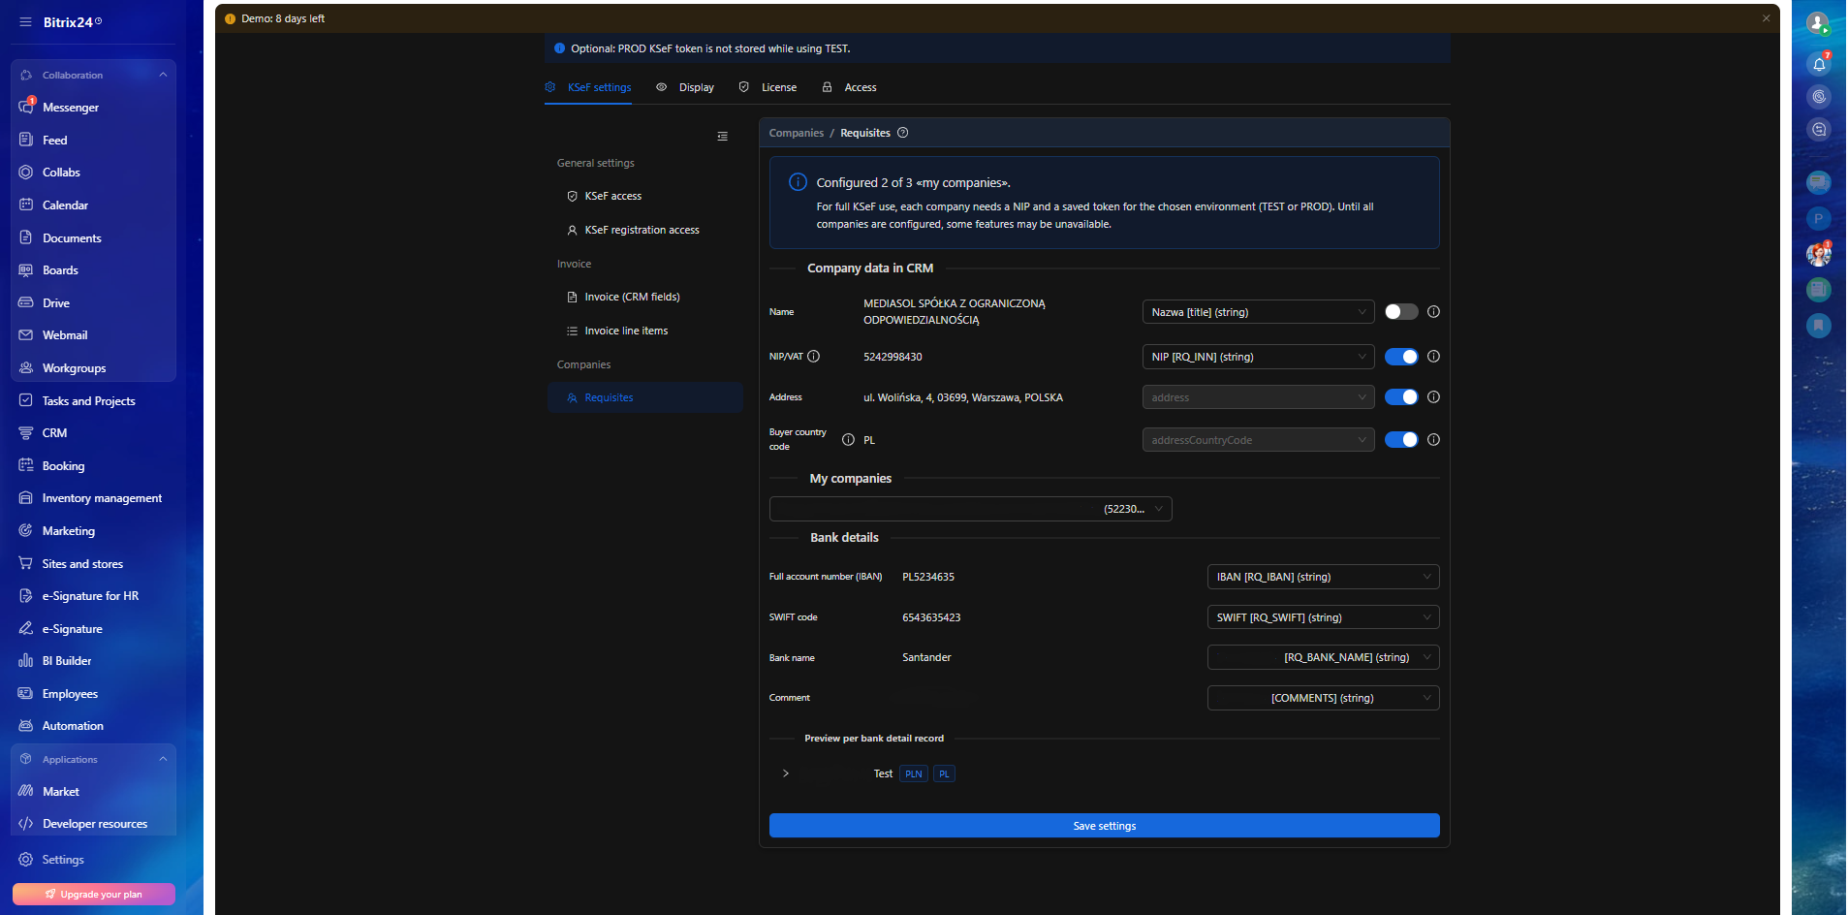Switch to the Display tab

tap(686, 87)
